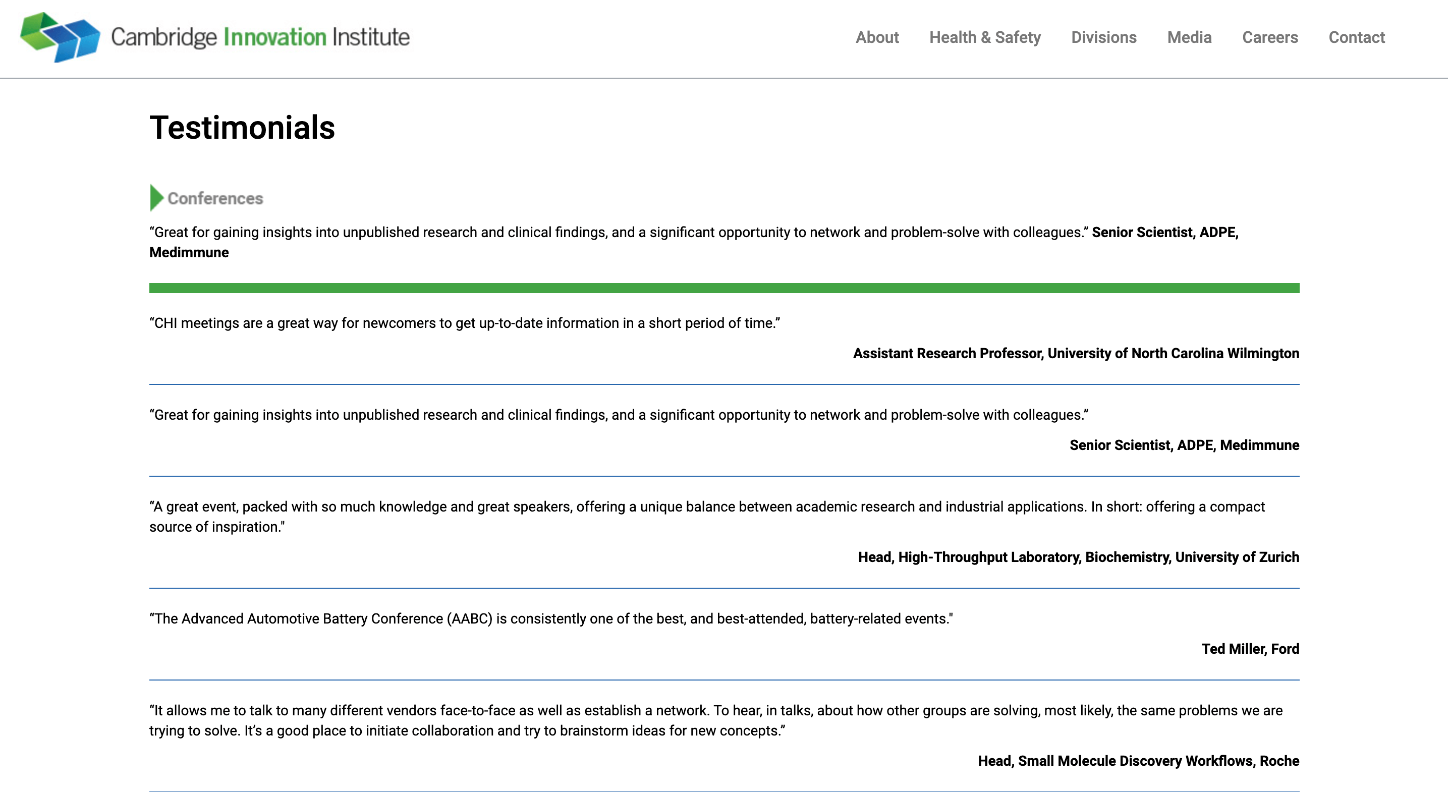Click the Ted Miller, Ford attribution
Image resolution: width=1448 pixels, height=792 pixels.
[1250, 649]
